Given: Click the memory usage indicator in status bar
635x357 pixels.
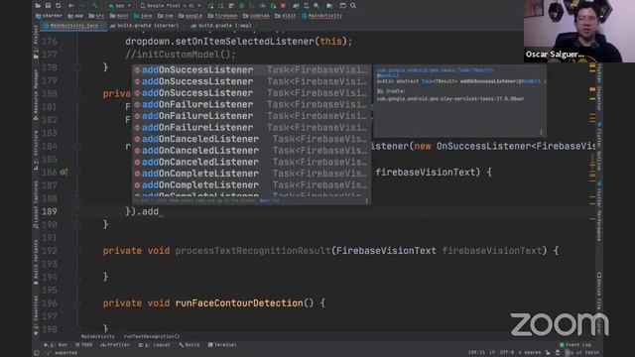Looking at the screenshot, I should 582,353.
